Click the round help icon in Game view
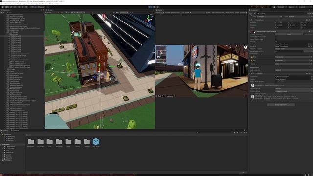Viewport: 313px width, 176px height. click(246, 47)
